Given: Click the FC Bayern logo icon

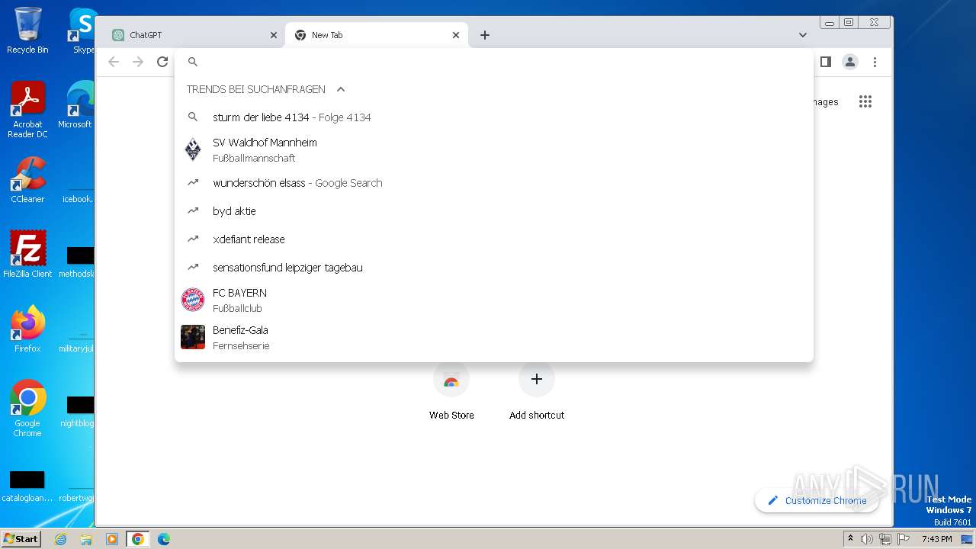Looking at the screenshot, I should (x=193, y=300).
